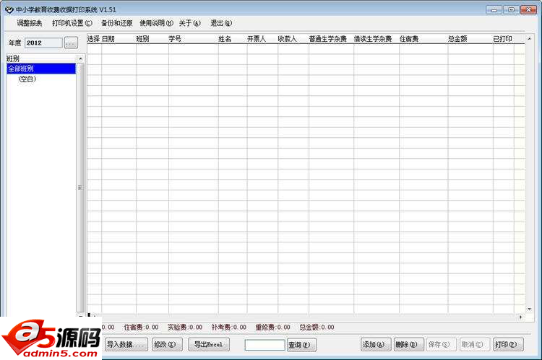Click the application icon in the title bar
The height and width of the screenshot is (360, 542).
[9, 9]
